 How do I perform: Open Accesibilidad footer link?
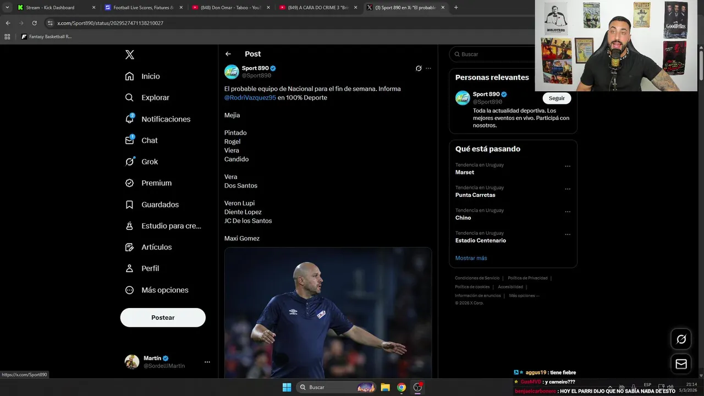(510, 287)
